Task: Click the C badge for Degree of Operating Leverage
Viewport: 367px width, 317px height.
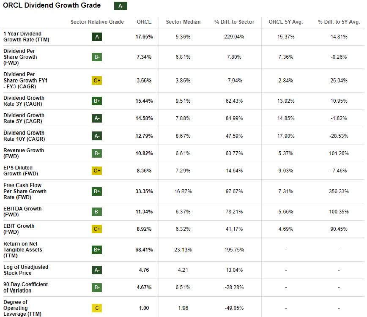Action: pos(97,308)
